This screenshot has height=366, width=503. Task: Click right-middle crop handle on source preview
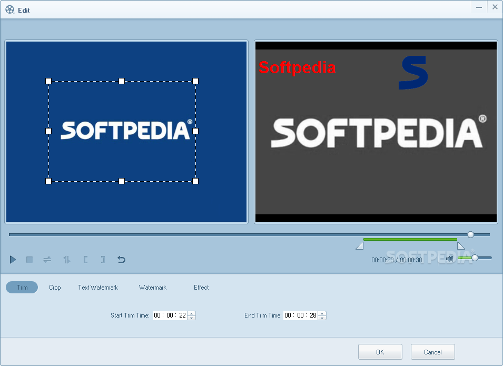195,131
